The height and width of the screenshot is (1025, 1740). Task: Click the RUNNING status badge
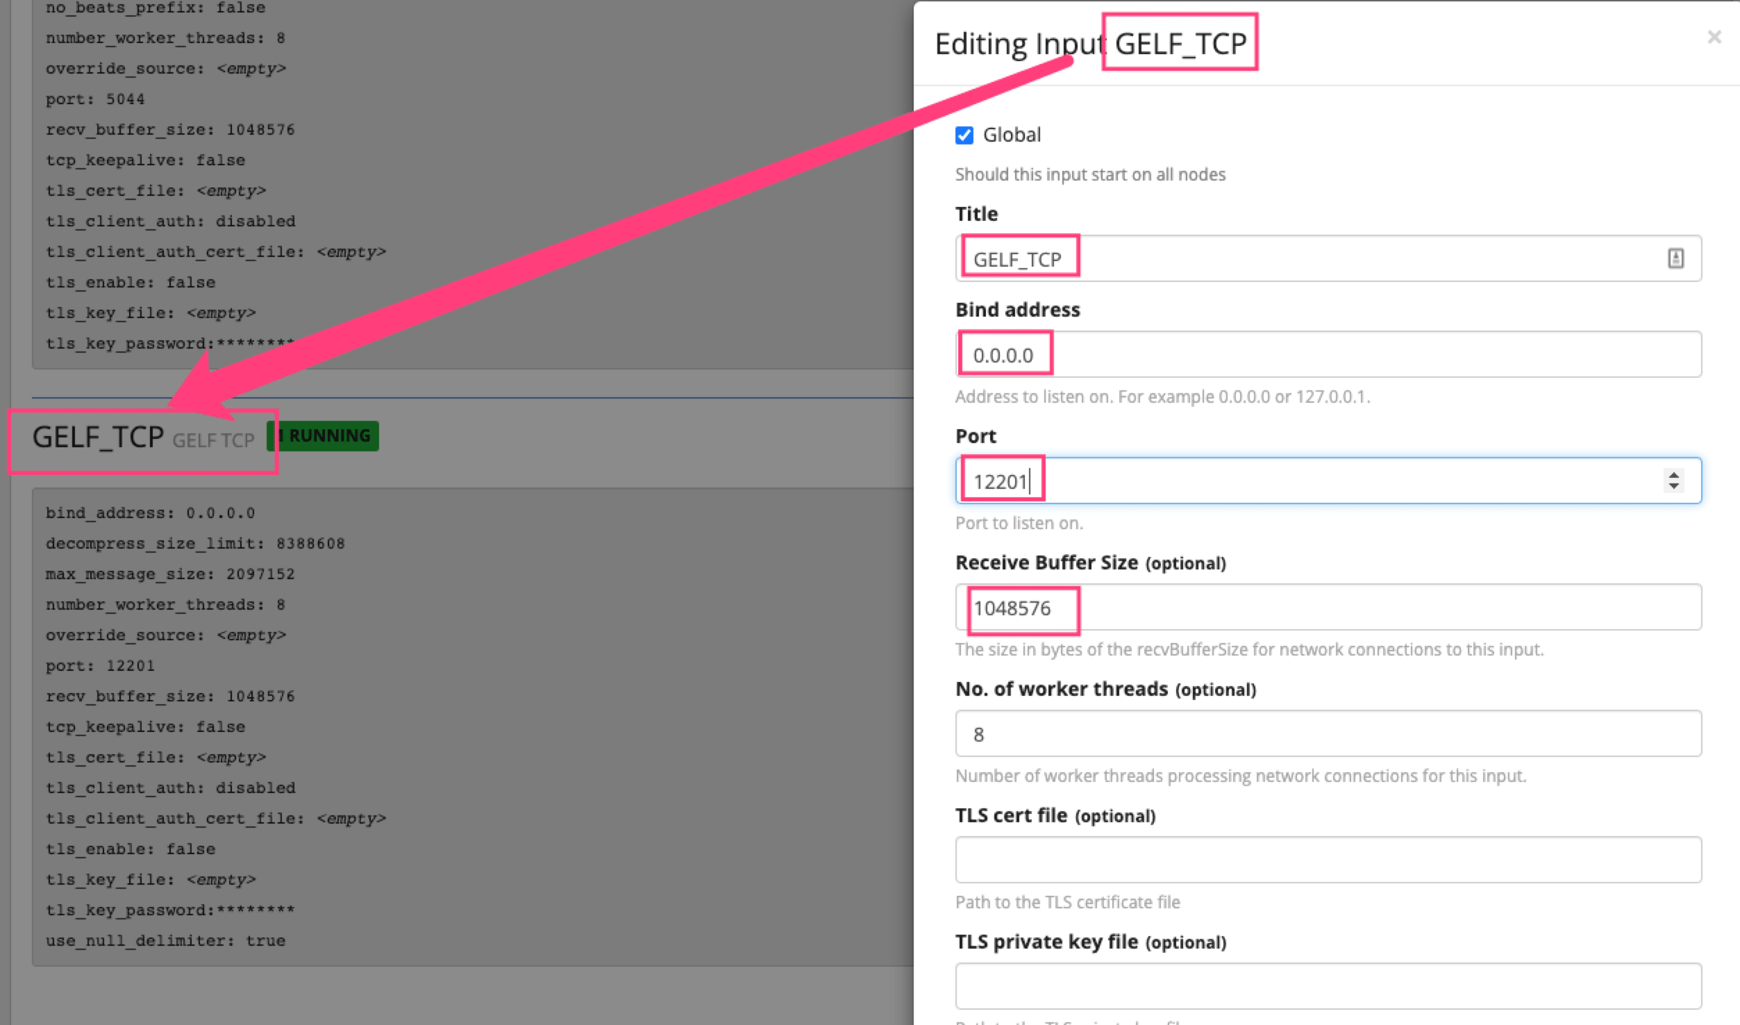323,435
